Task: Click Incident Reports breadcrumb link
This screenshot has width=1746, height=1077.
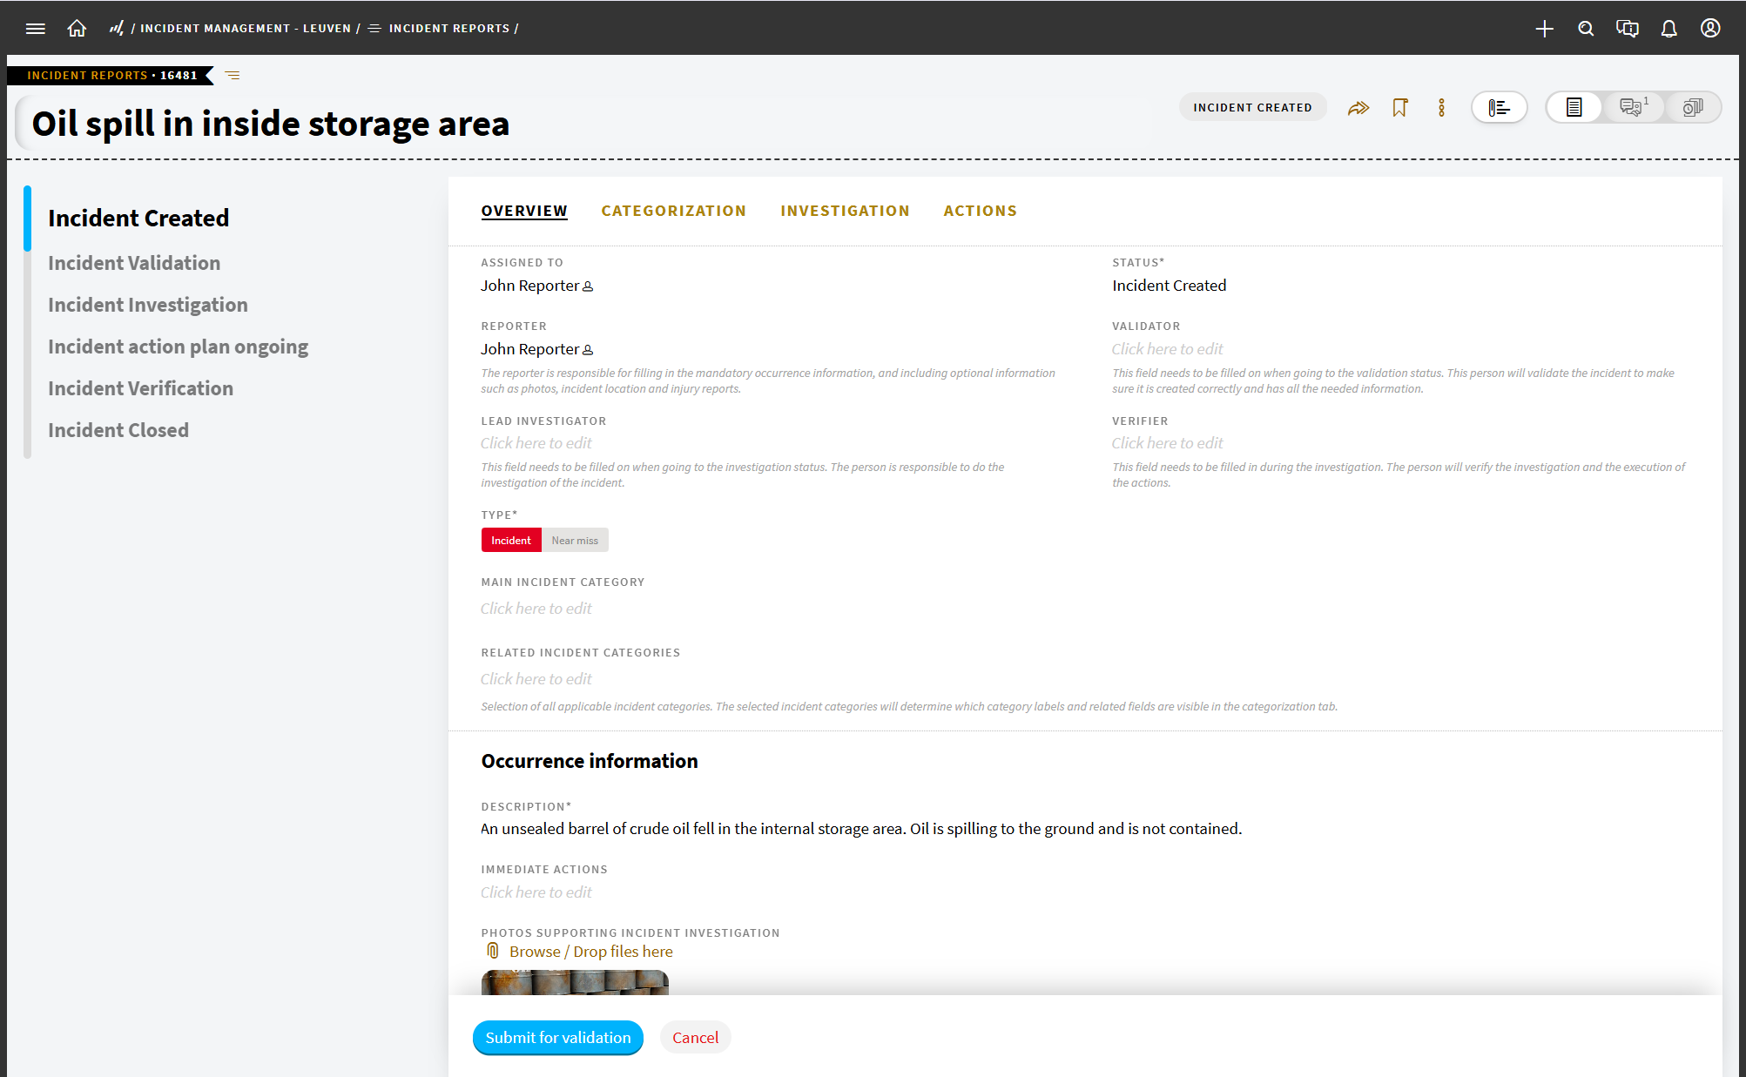Action: [x=449, y=29]
